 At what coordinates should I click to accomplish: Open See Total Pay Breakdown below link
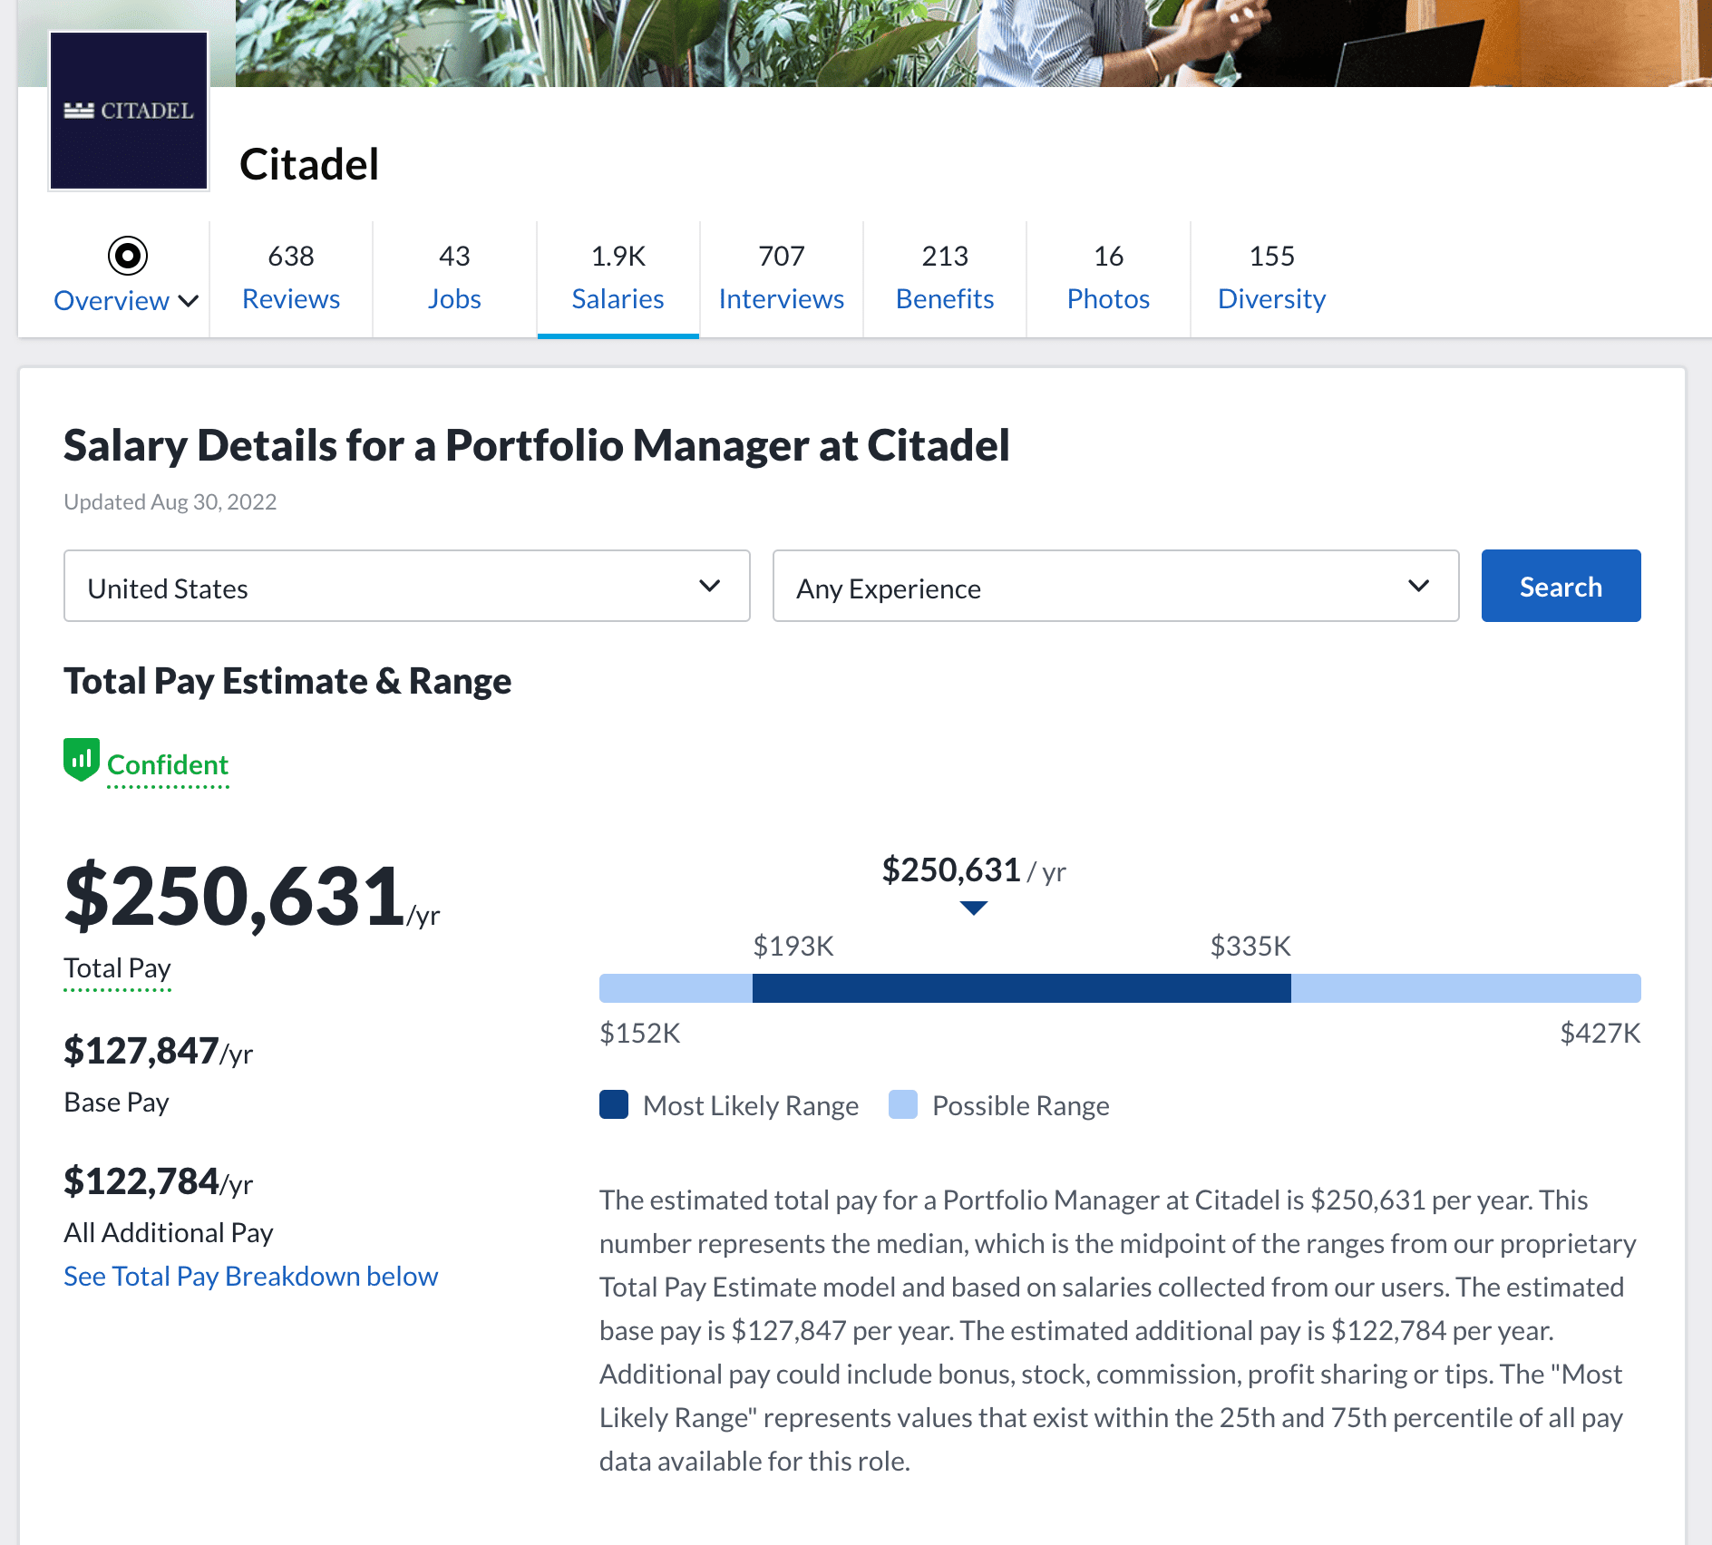point(250,1276)
